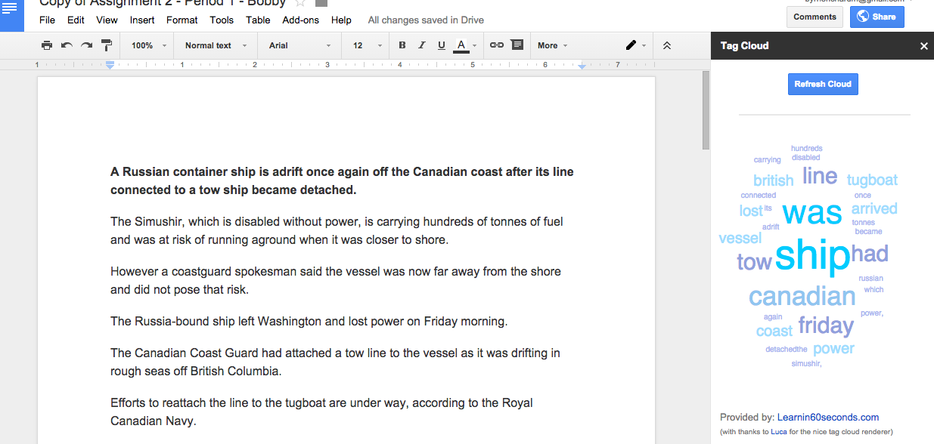This screenshot has height=444, width=934.
Task: Open the Normal text style dropdown
Action: (x=216, y=45)
